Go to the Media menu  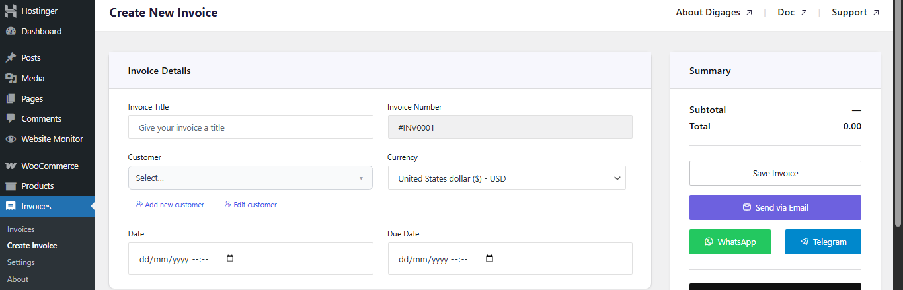point(48,78)
